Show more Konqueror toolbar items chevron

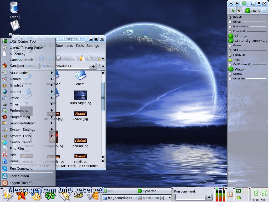(x=103, y=58)
